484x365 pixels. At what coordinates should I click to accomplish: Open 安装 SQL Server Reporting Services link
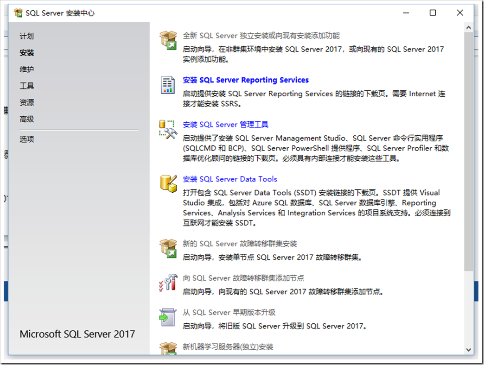pos(246,80)
